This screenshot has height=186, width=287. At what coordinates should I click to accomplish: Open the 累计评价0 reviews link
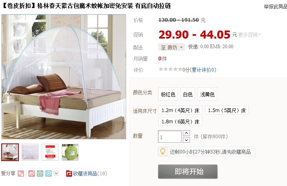[204, 70]
